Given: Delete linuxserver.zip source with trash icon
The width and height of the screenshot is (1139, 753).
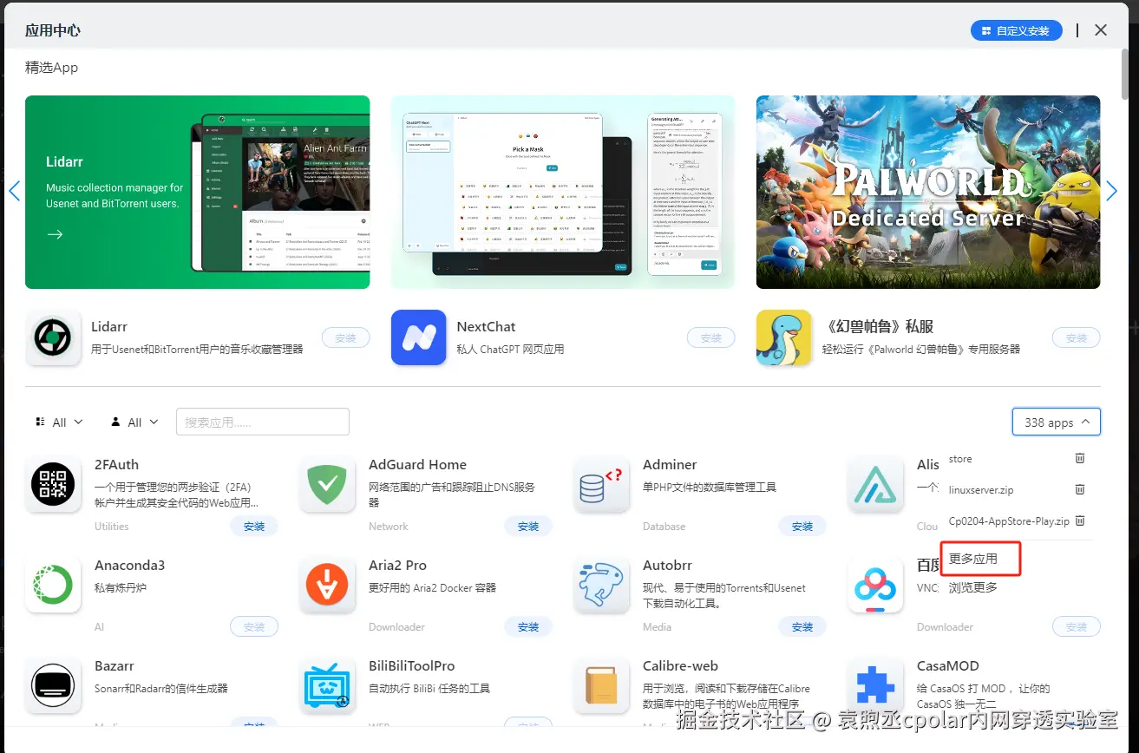Looking at the screenshot, I should (1080, 489).
